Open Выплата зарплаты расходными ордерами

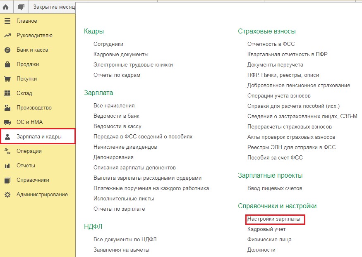(x=148, y=178)
